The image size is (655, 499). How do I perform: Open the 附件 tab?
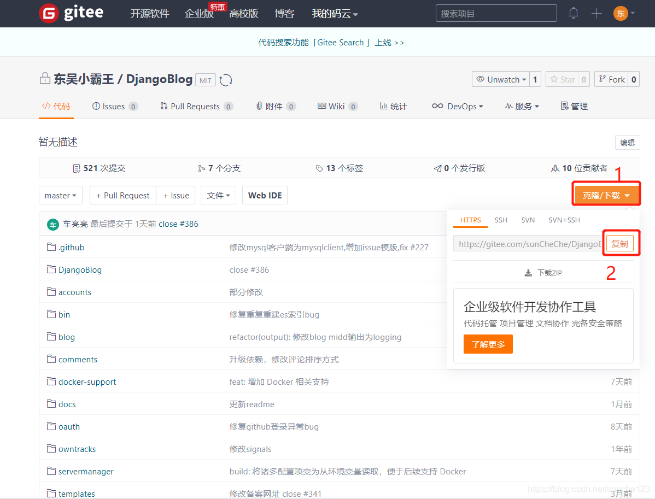point(276,107)
